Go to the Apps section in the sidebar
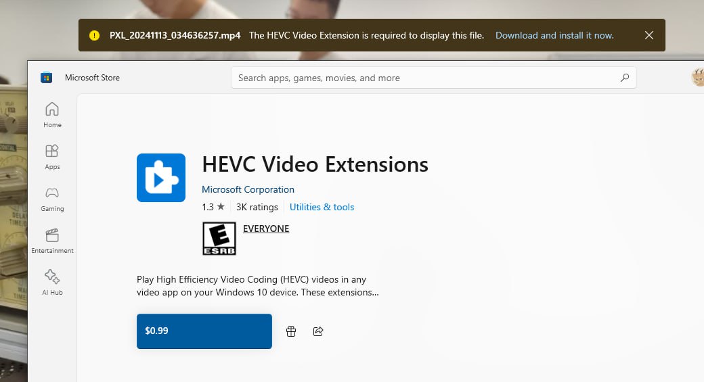This screenshot has width=704, height=382. (x=52, y=156)
